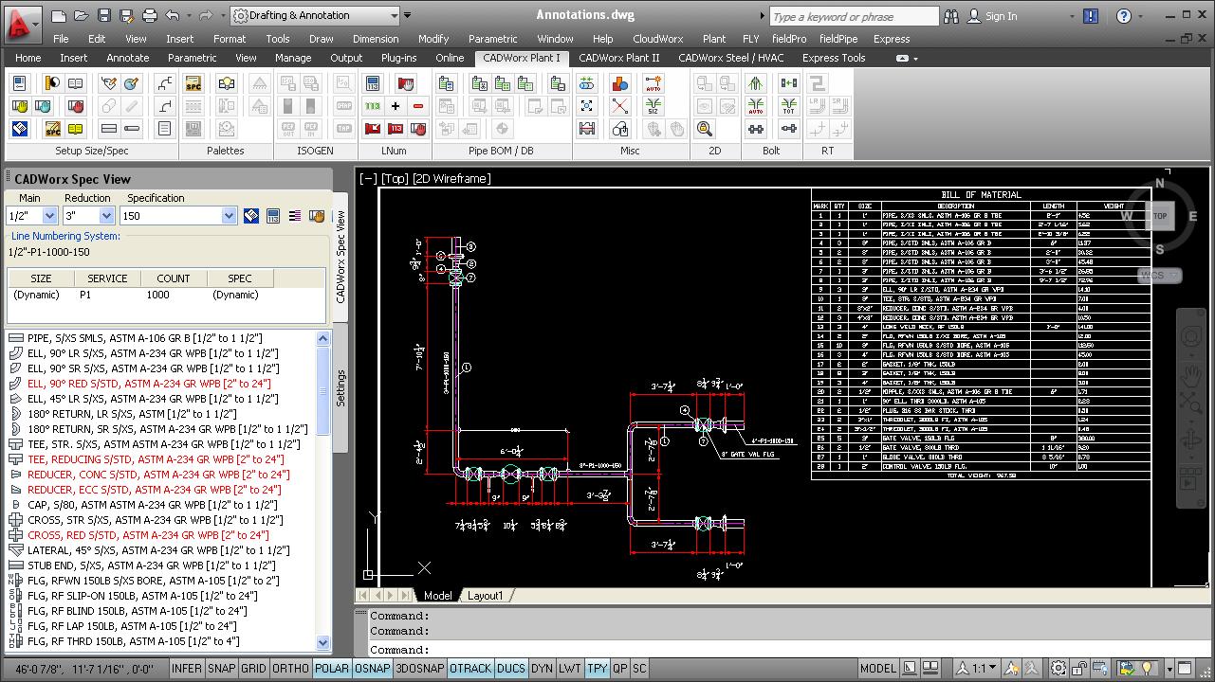Open the fieldPipe menu
1215x682 pixels.
click(838, 39)
